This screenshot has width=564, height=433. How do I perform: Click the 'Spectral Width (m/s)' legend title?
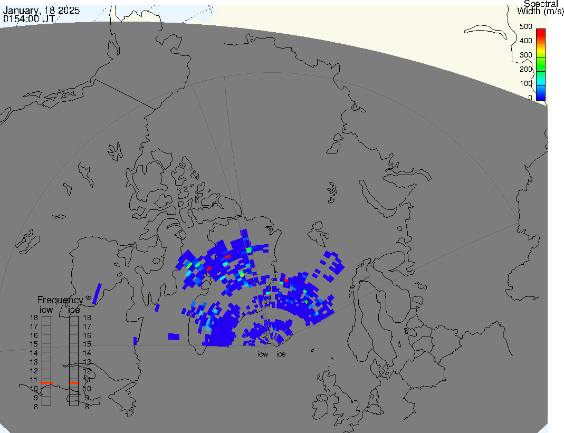point(540,7)
